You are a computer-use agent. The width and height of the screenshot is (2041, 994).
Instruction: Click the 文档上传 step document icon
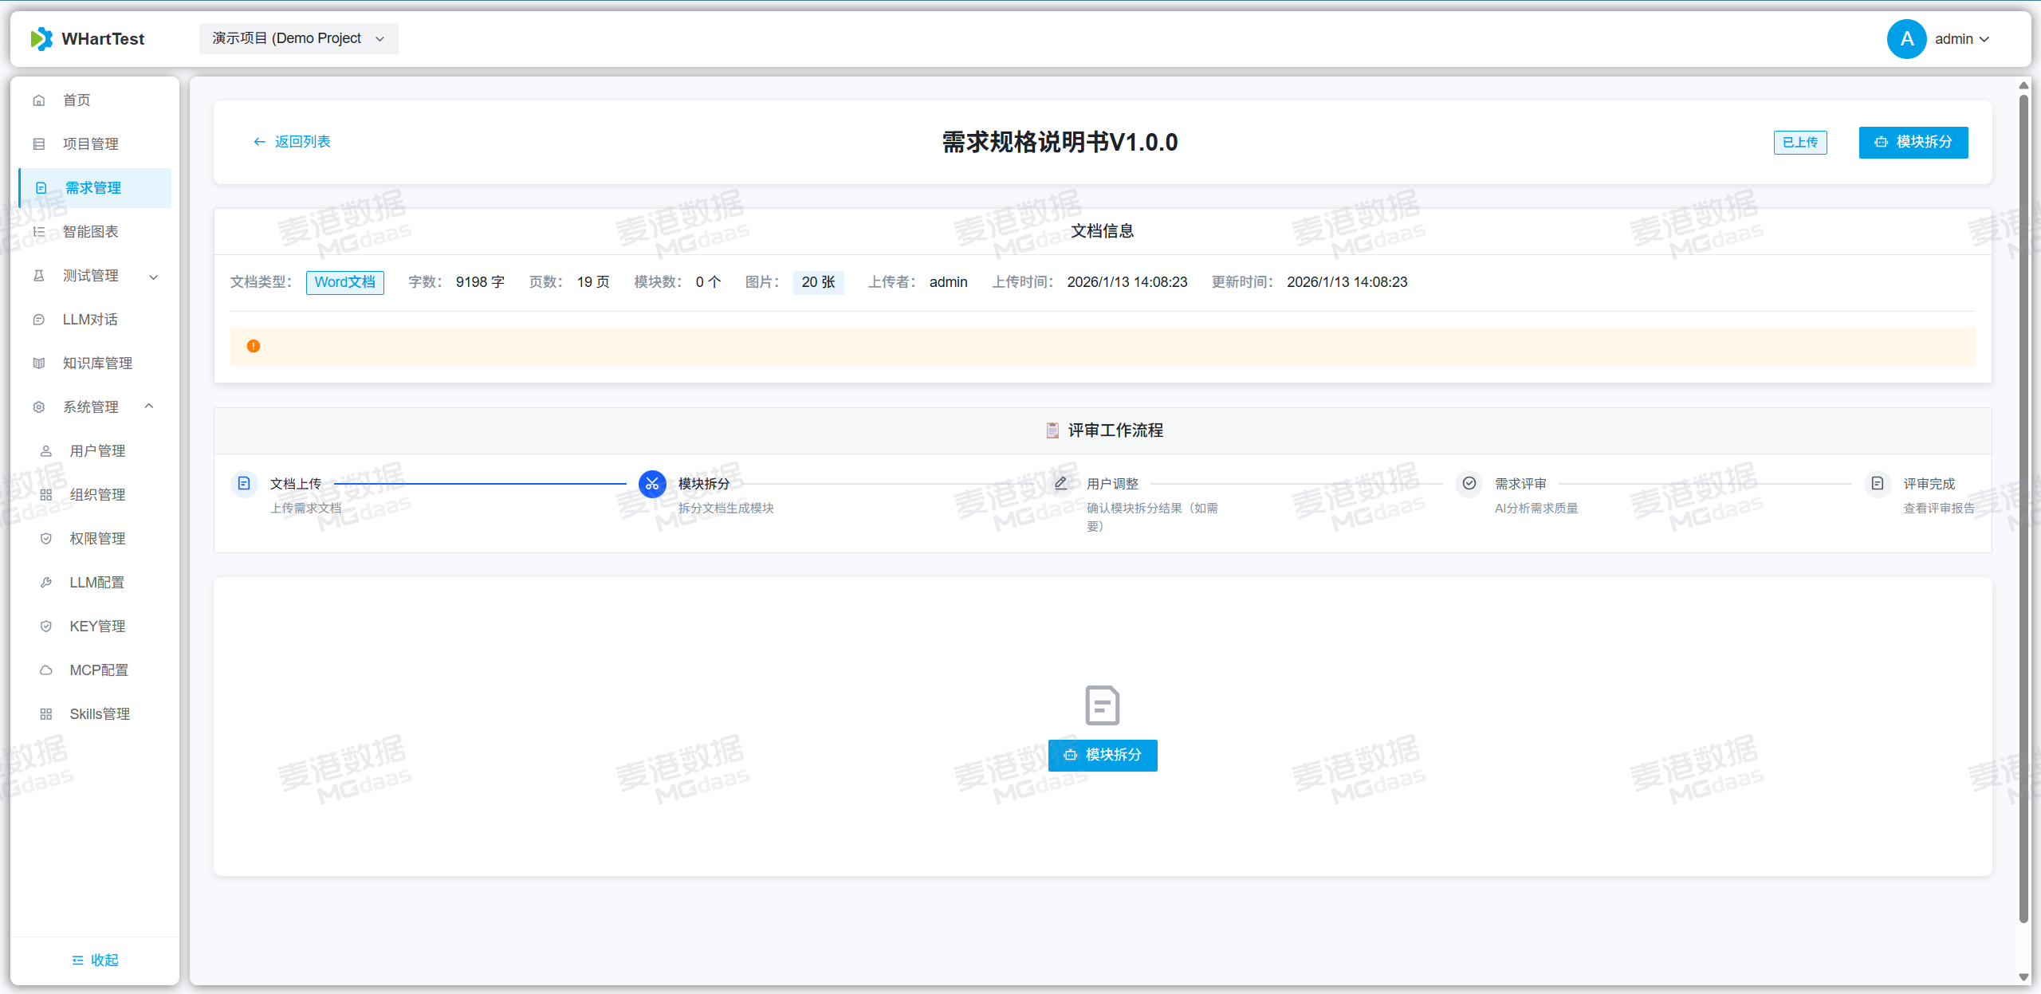pos(244,484)
